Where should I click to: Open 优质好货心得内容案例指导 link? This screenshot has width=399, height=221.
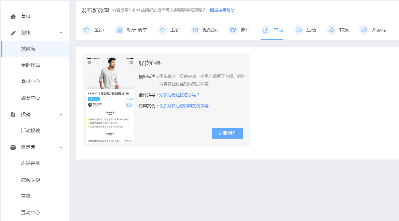click(x=184, y=106)
